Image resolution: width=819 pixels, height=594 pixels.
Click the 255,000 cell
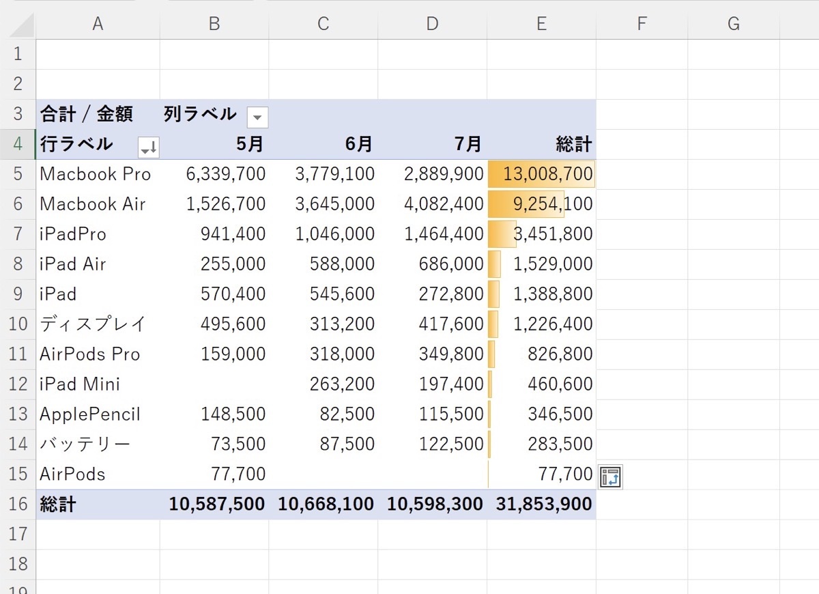pyautogui.click(x=214, y=264)
